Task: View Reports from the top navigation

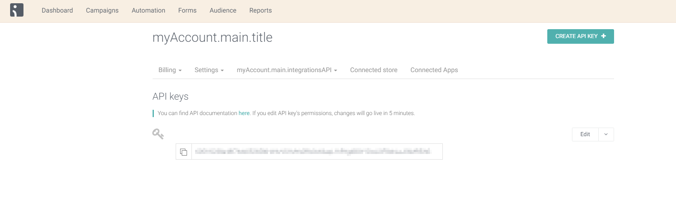Action: pyautogui.click(x=260, y=11)
